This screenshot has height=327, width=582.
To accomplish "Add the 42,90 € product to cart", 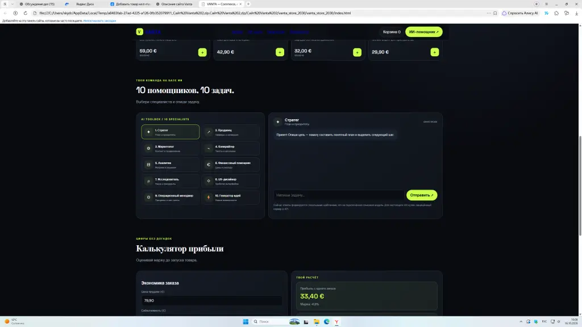I will coord(280,52).
